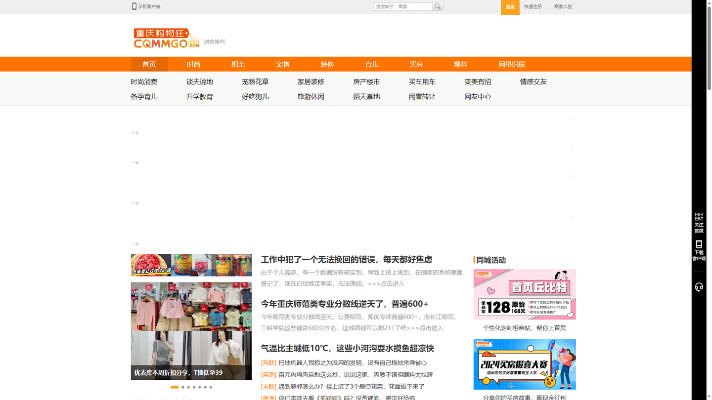Select the 爆料 navigation tab

[x=461, y=64]
